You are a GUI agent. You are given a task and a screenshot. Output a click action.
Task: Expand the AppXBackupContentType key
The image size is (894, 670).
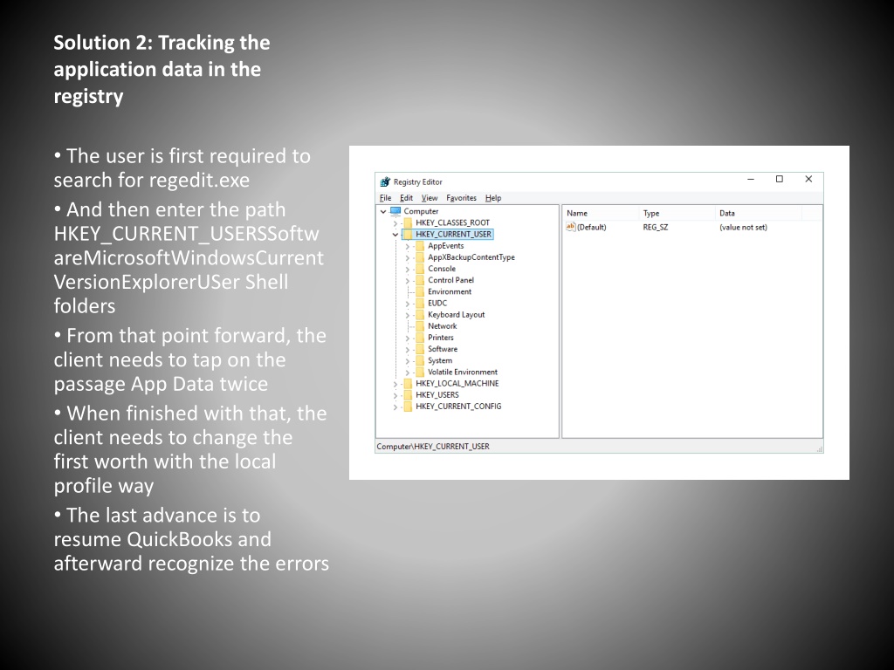pyautogui.click(x=407, y=257)
